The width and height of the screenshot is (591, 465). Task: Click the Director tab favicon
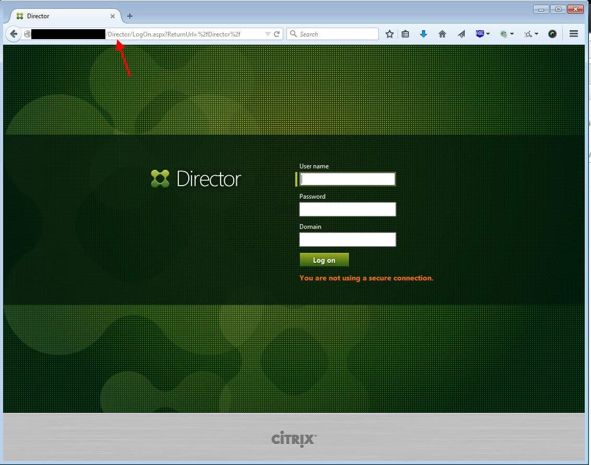20,16
